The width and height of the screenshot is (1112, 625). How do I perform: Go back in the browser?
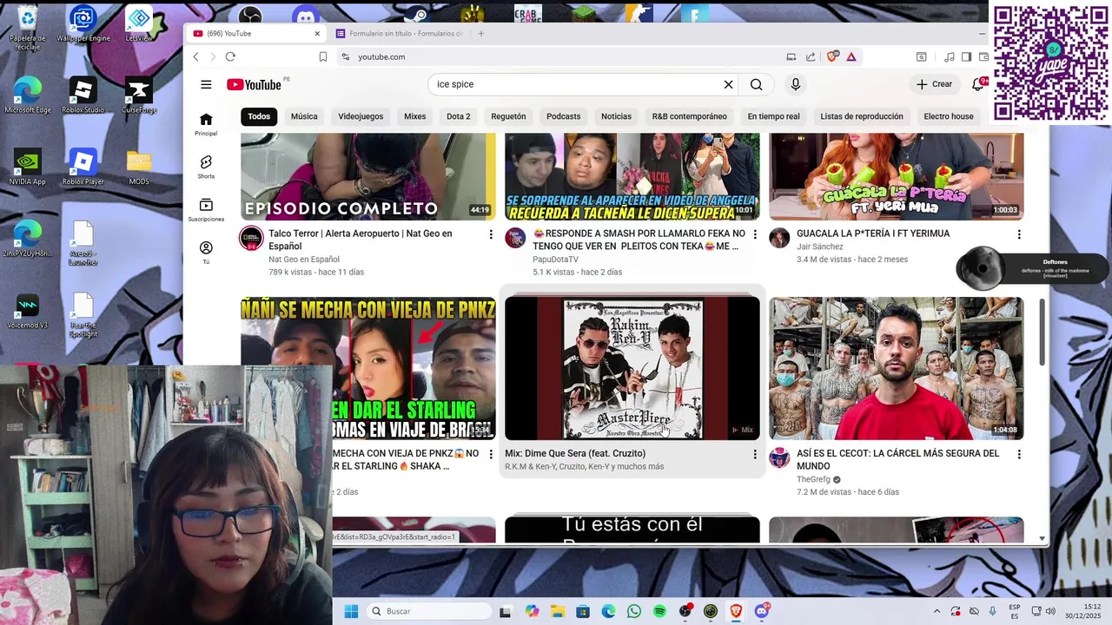[x=195, y=56]
